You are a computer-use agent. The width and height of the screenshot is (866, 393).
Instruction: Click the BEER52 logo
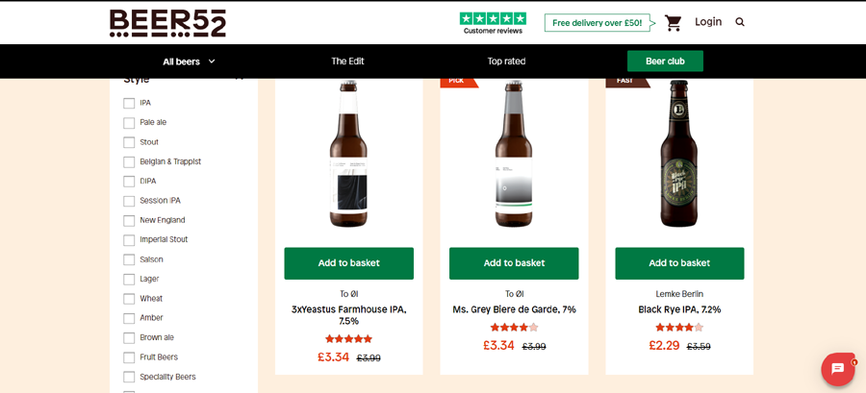point(167,23)
